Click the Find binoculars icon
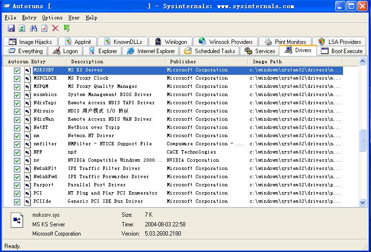The height and width of the screenshot is (252, 371). point(33,28)
